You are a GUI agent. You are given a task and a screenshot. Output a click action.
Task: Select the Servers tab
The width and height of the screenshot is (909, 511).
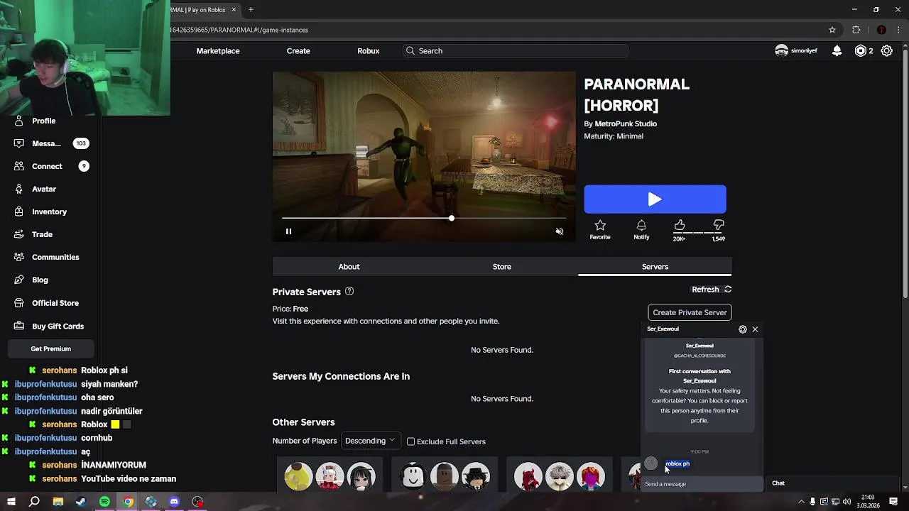(655, 267)
